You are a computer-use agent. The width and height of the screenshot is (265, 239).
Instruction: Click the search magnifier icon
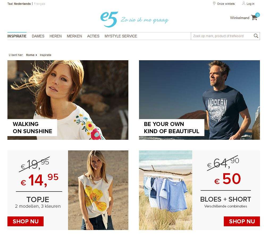pyautogui.click(x=256, y=36)
